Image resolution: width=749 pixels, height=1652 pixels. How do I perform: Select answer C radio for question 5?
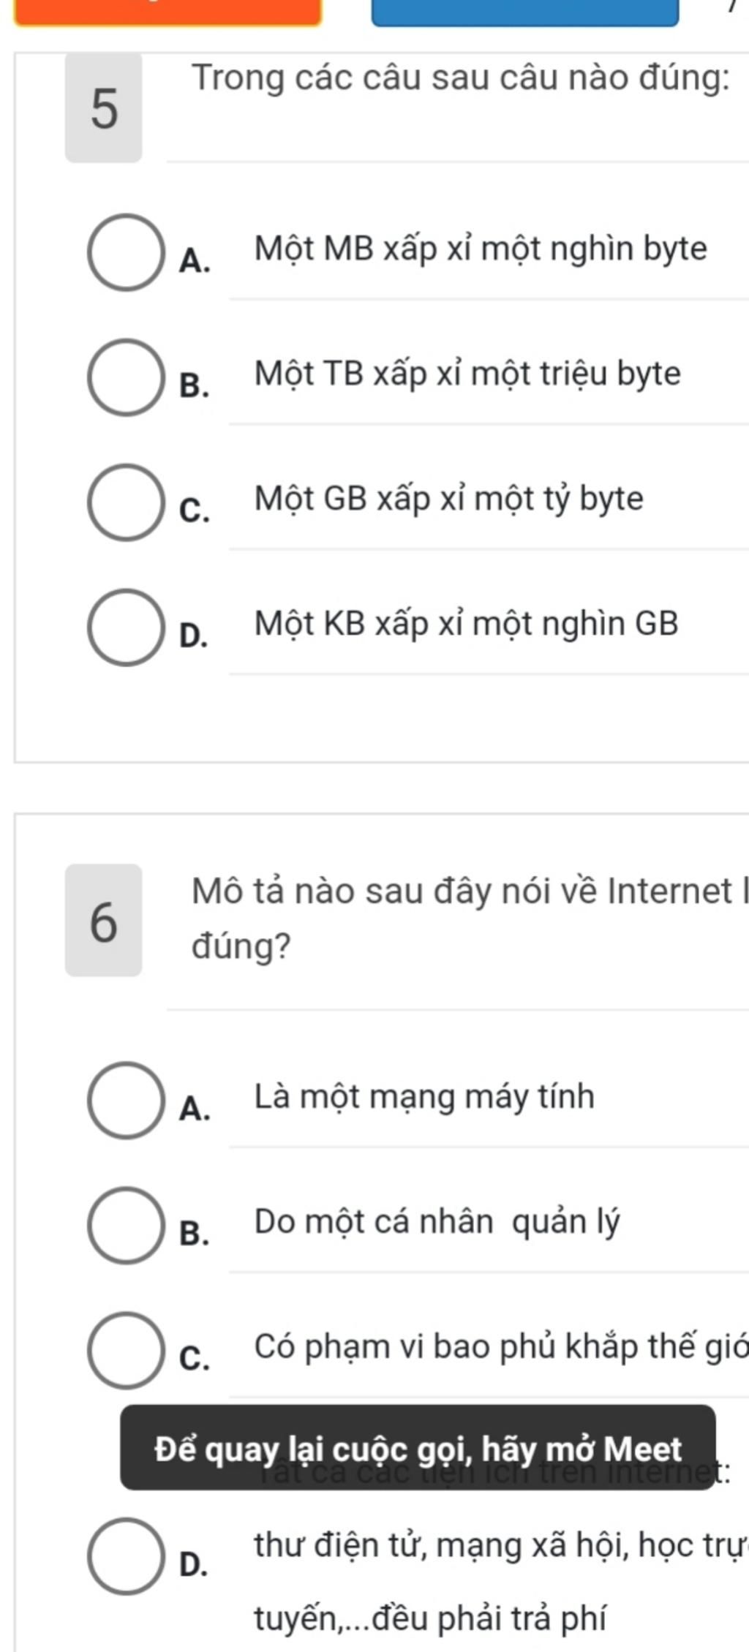click(x=125, y=502)
